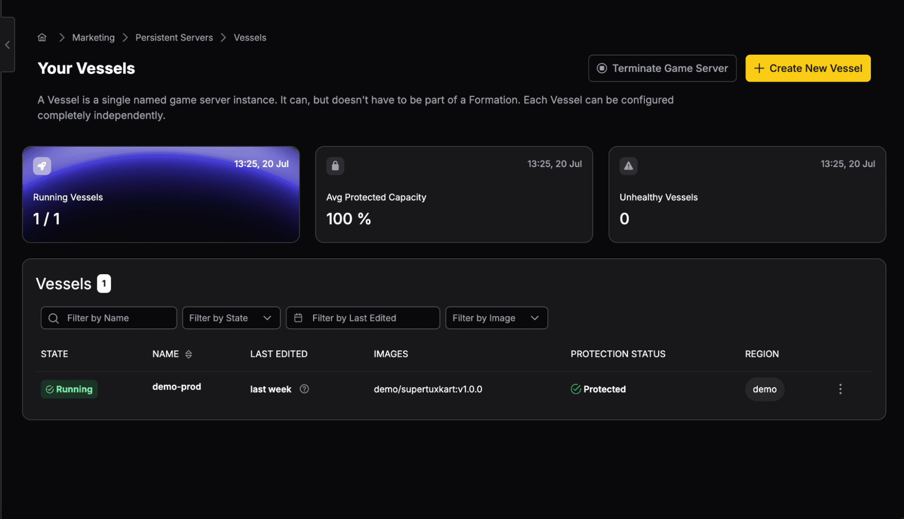Click Terminate Game Server button

[662, 68]
